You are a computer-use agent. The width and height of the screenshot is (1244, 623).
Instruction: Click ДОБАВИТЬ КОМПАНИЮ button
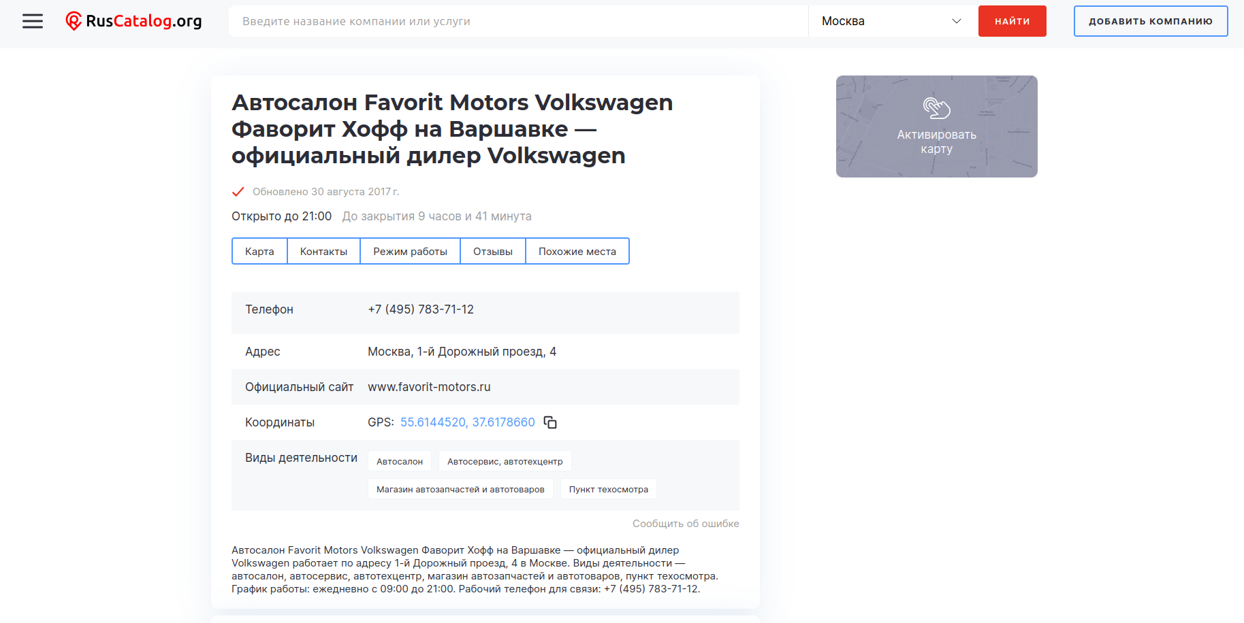(x=1150, y=21)
